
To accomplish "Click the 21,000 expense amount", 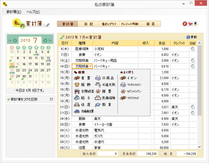I will click(x=164, y=78).
